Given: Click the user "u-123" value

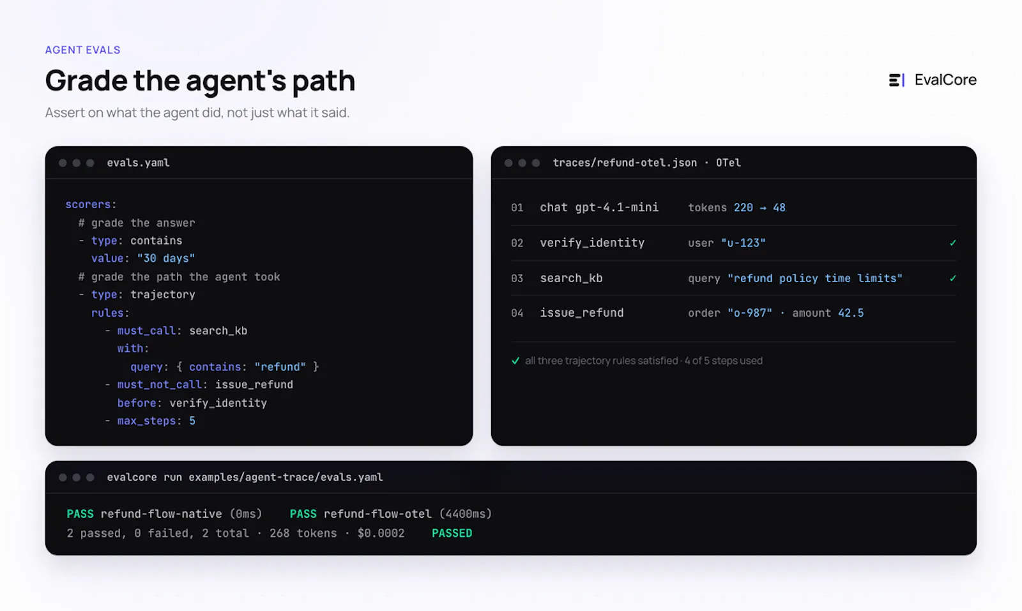Looking at the screenshot, I should point(727,243).
